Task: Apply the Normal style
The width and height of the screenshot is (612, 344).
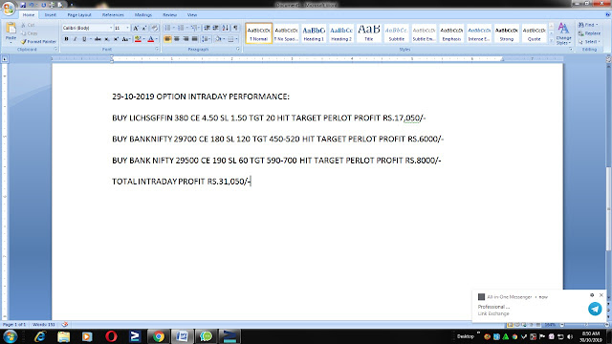Action: (x=259, y=33)
